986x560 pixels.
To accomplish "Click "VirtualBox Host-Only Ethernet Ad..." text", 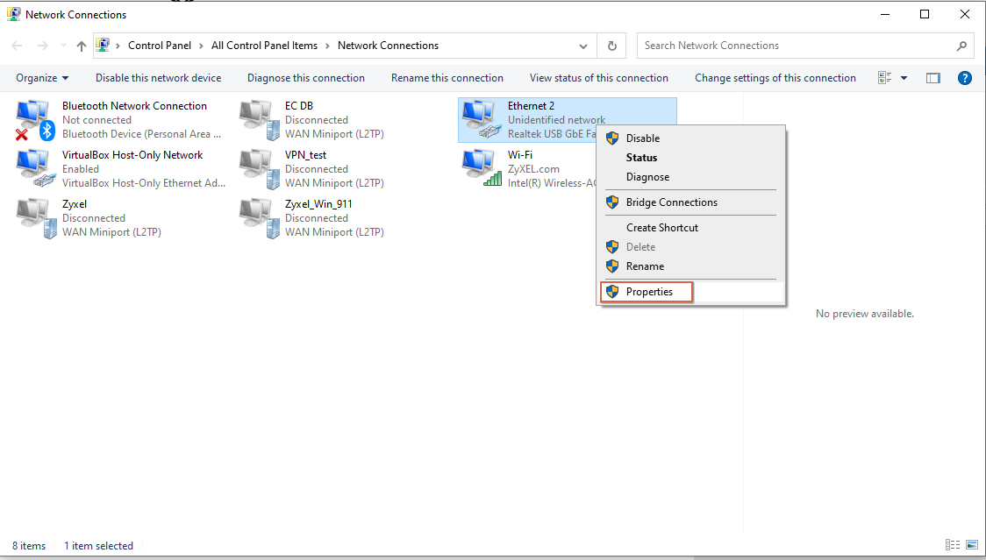I will pyautogui.click(x=143, y=183).
